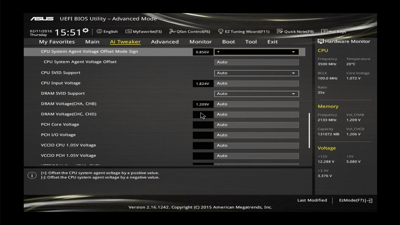Click the DRAM Voltage(CHA, CHB) Auto field
Viewport: 400px width, 225px height.
coord(257,104)
